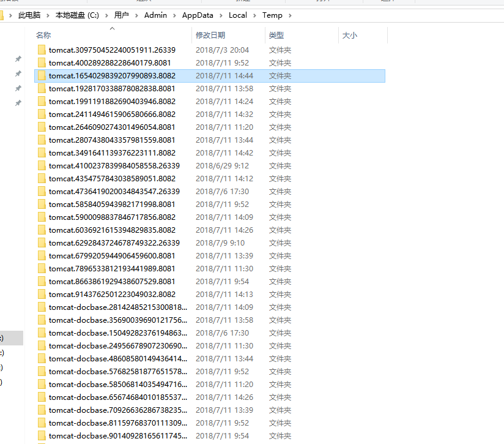Image resolution: width=504 pixels, height=444 pixels.
Task: Click folder icon of tomcat.435475784303858905 1.8082
Action: tap(42, 179)
